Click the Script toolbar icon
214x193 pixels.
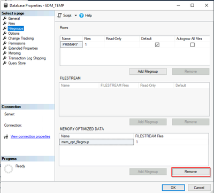click(x=59, y=16)
